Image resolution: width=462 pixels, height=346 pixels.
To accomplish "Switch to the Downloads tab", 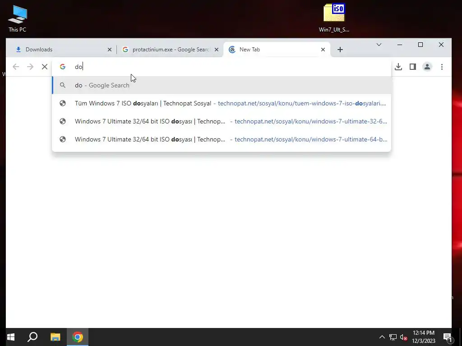I will (63, 50).
